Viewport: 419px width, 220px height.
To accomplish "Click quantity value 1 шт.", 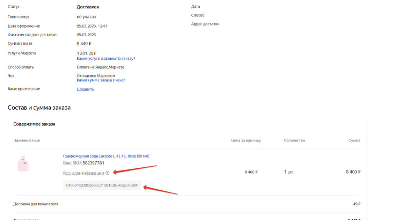I will click(289, 172).
